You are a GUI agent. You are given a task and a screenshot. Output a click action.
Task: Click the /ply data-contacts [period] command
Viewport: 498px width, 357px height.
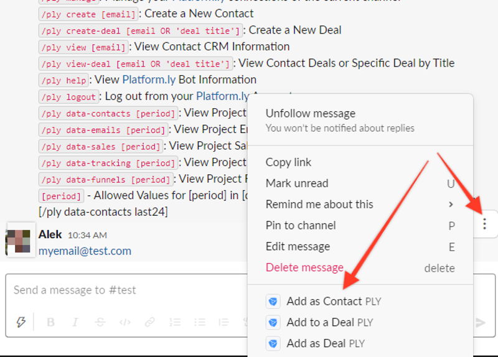pos(108,113)
